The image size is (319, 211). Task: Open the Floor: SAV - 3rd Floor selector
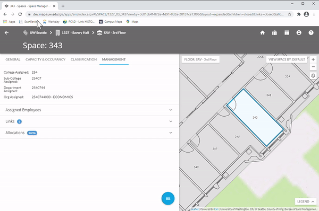(x=200, y=59)
